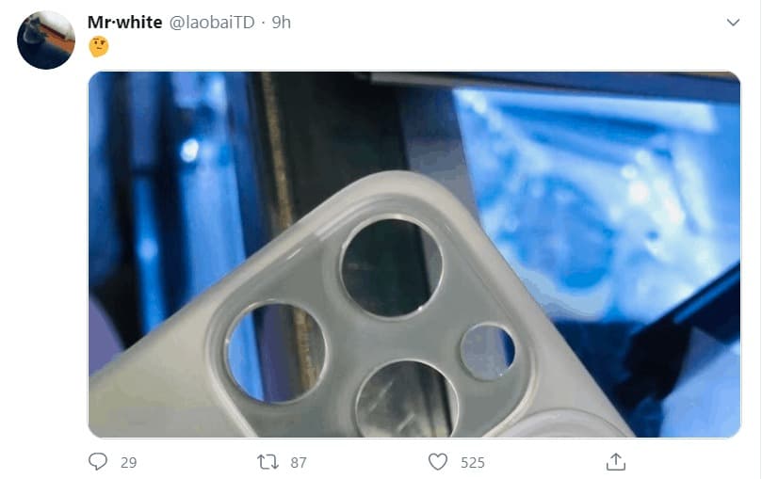The width and height of the screenshot is (762, 479).
Task: Click the bottom camera lens cutout in photo
Action: click(x=407, y=400)
